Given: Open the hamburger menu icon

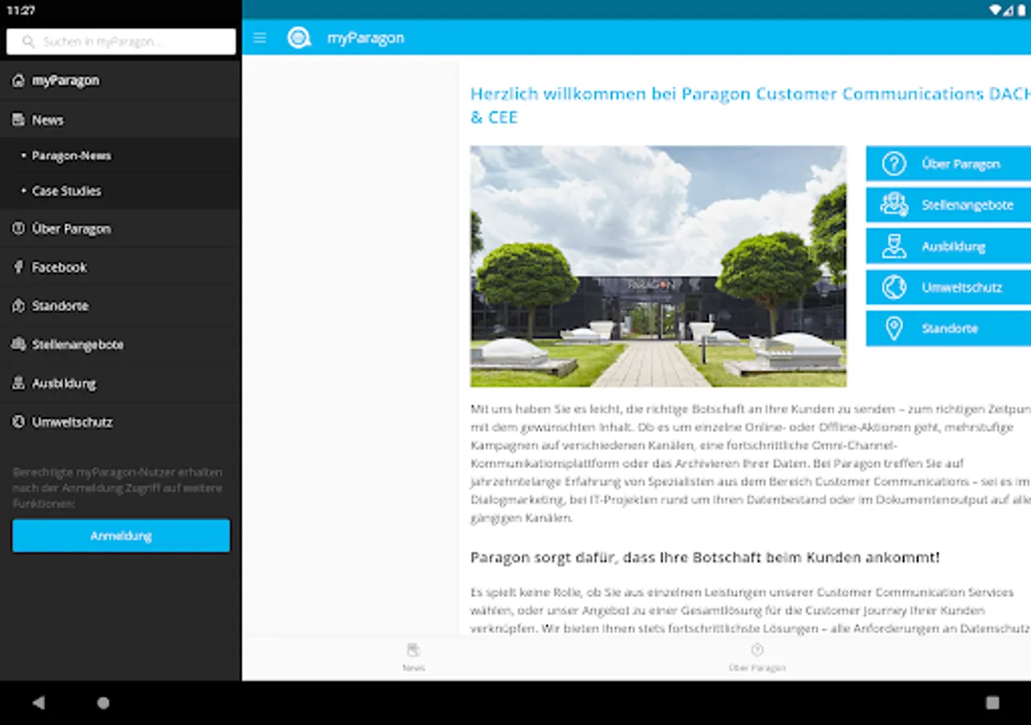Looking at the screenshot, I should click(259, 38).
